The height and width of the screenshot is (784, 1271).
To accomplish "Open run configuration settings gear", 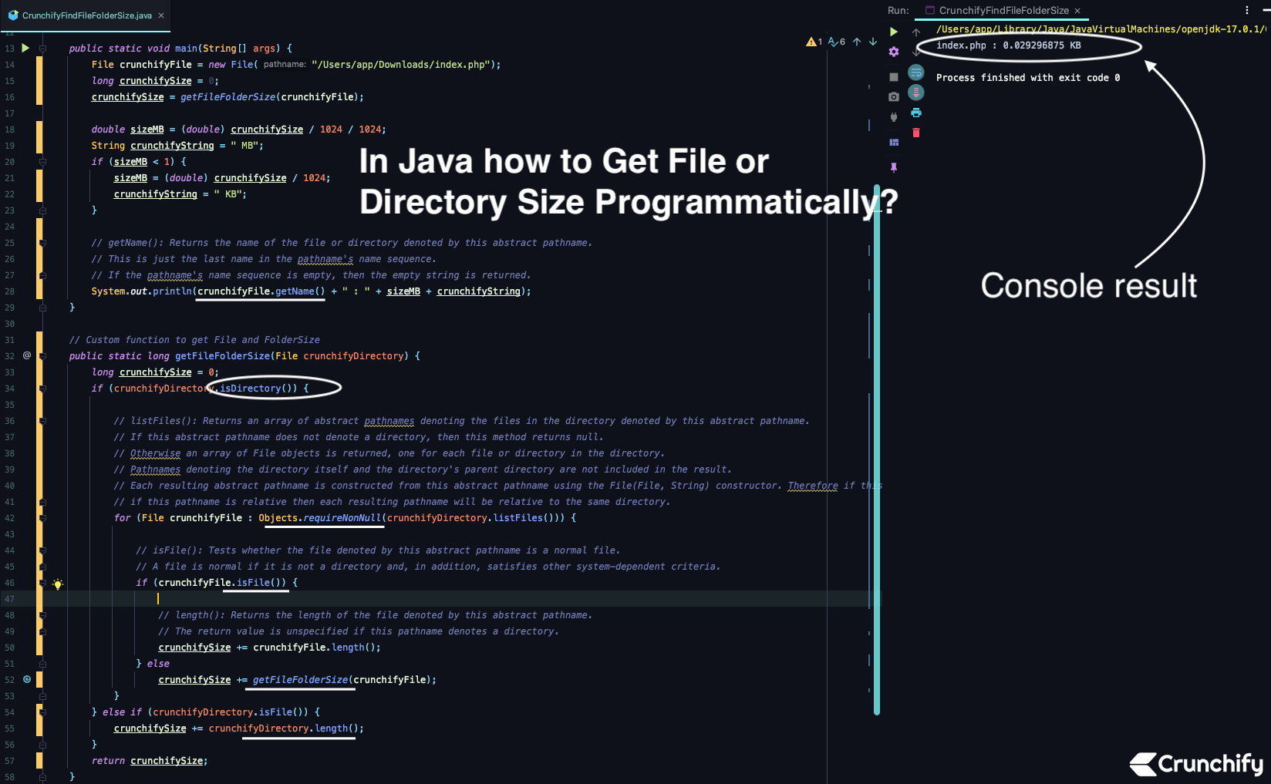I will click(894, 52).
